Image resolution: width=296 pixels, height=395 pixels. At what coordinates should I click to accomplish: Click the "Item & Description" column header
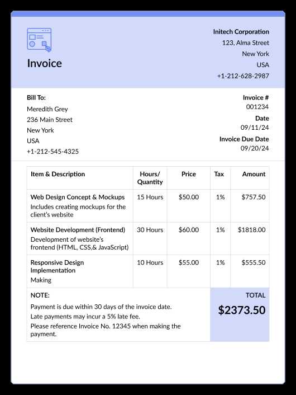(x=58, y=174)
